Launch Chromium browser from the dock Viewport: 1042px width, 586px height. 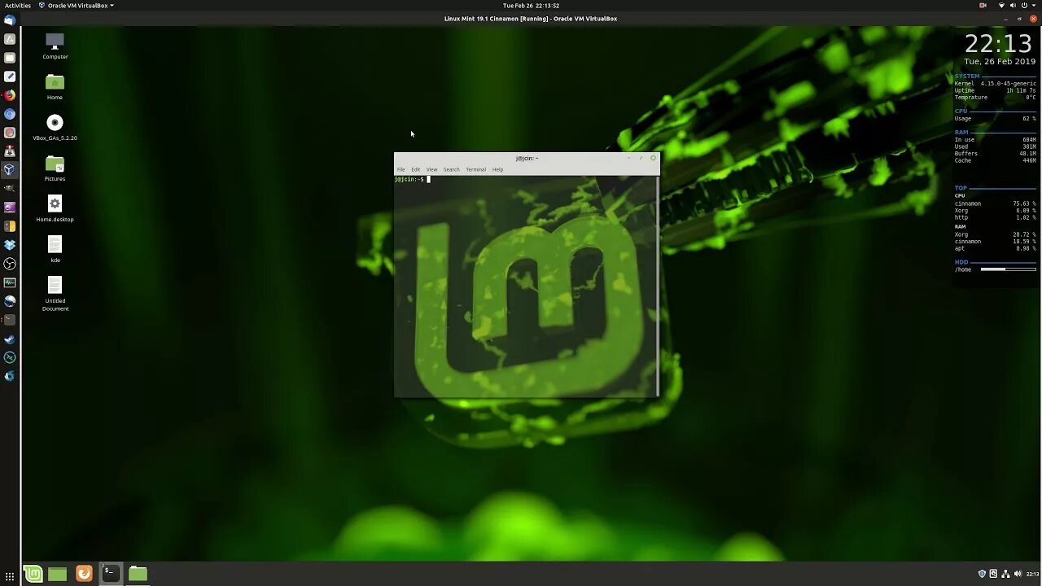pyautogui.click(x=10, y=114)
